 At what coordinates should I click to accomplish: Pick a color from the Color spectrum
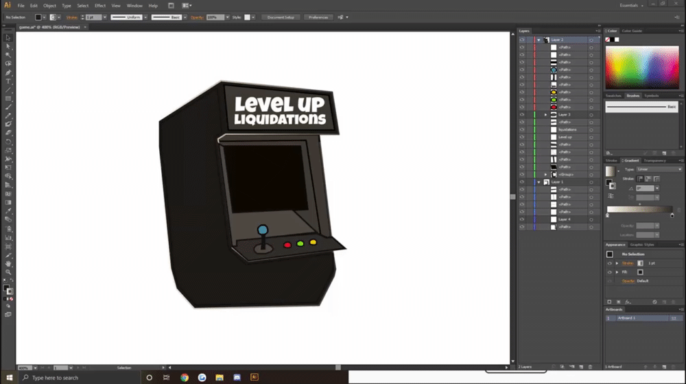tap(642, 67)
